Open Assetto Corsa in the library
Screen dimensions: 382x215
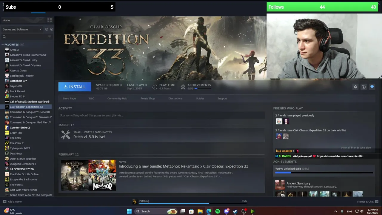click(18, 70)
